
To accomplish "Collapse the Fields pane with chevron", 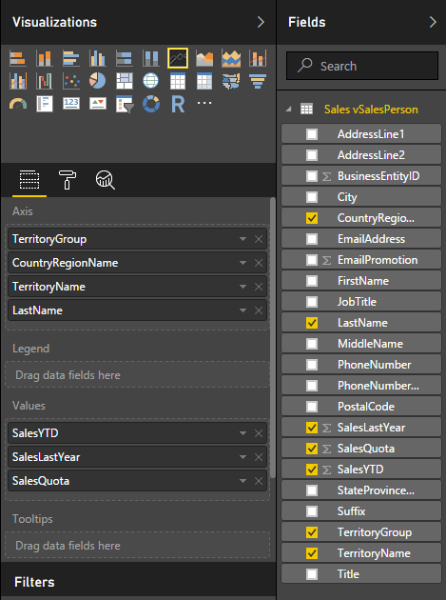I will click(x=433, y=22).
